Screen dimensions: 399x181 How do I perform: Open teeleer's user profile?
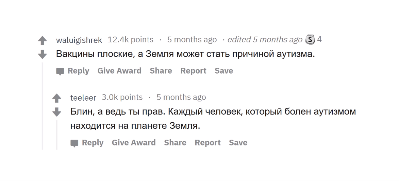pyautogui.click(x=83, y=98)
